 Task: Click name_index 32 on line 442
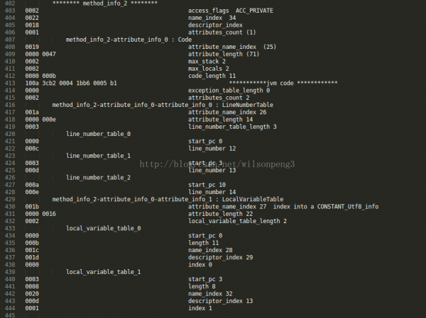coord(210,294)
